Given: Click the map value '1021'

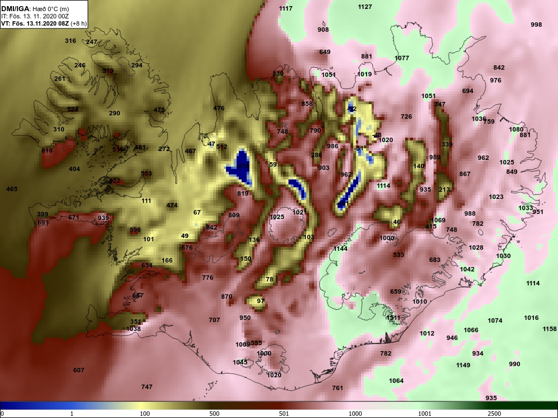Looking at the screenshot, I should click(x=299, y=212).
